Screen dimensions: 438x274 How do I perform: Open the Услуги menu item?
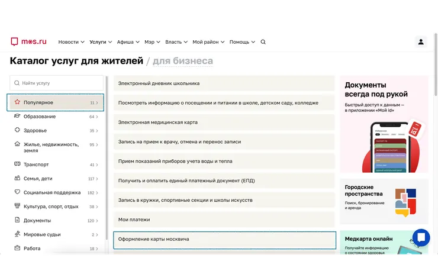(98, 42)
